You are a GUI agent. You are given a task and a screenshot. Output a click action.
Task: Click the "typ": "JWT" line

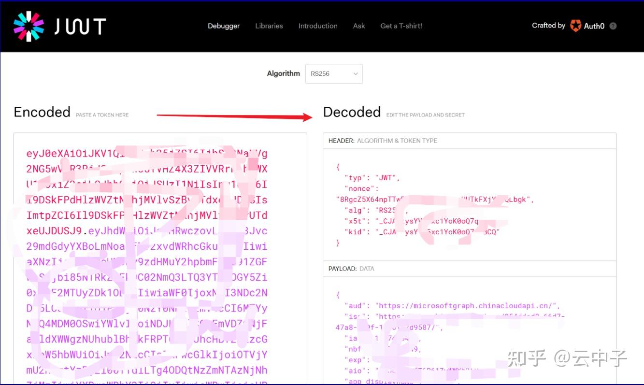[x=372, y=178]
